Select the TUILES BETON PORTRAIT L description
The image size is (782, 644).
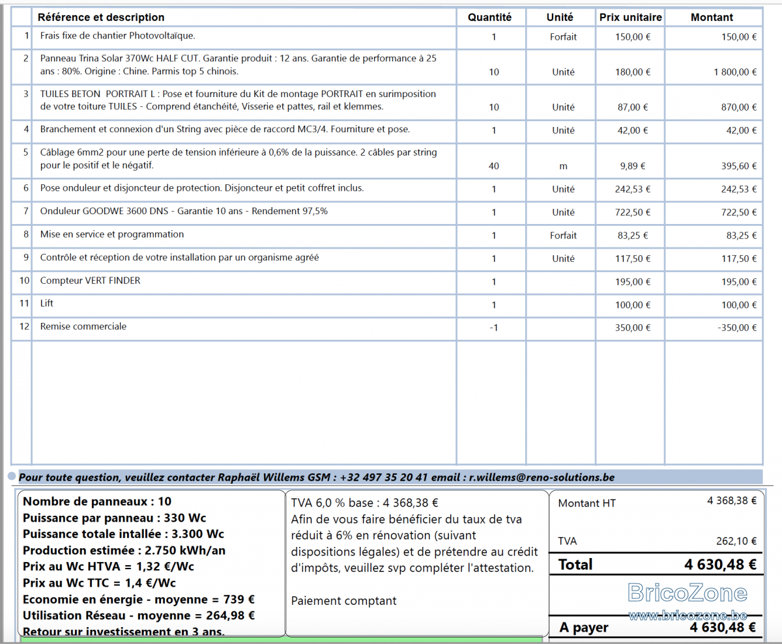tap(239, 100)
